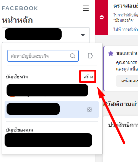
Task: Click the FACEBOOK logo
Action: (x=20, y=8)
